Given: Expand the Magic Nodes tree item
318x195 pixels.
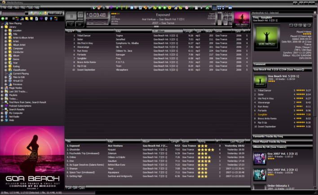Looking at the screenshot, I should tap(2, 88).
